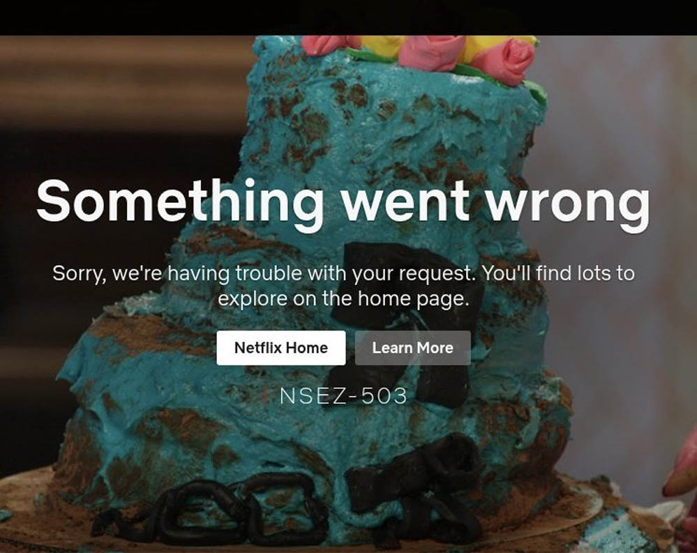Click the word "Something" in the title
Screen dimensions: 697x553
pos(180,202)
